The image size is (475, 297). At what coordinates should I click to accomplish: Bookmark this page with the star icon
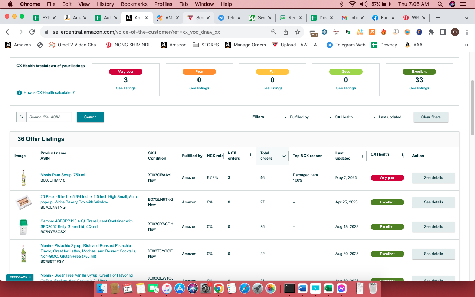[297, 32]
